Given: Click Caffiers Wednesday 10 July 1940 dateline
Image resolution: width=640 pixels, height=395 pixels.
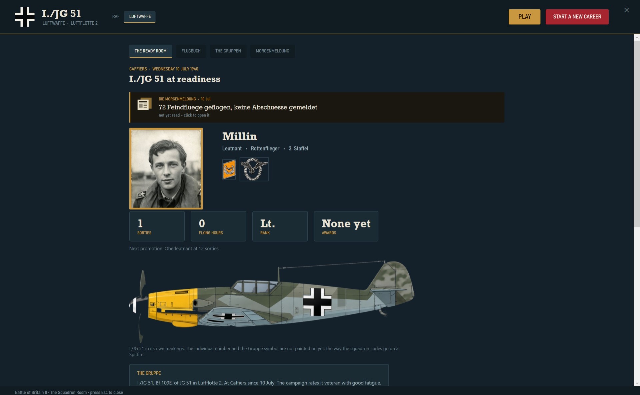Looking at the screenshot, I should (x=164, y=69).
